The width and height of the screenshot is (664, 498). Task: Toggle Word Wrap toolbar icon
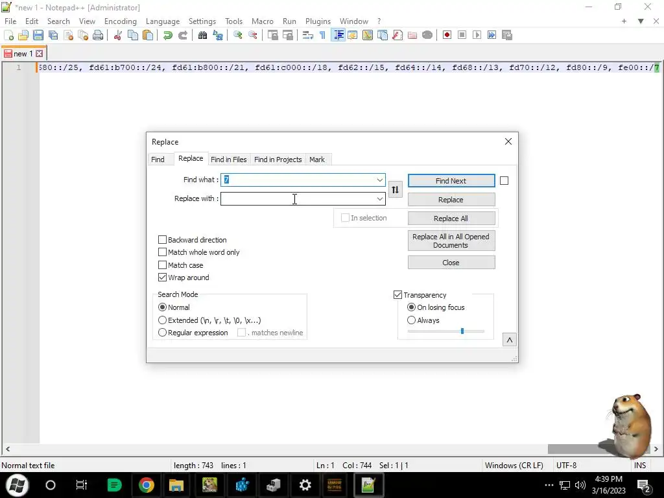coord(308,35)
